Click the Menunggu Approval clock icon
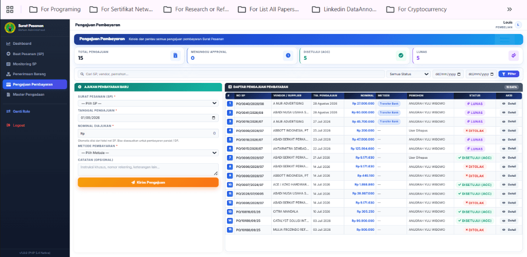527x257 pixels. pos(288,56)
